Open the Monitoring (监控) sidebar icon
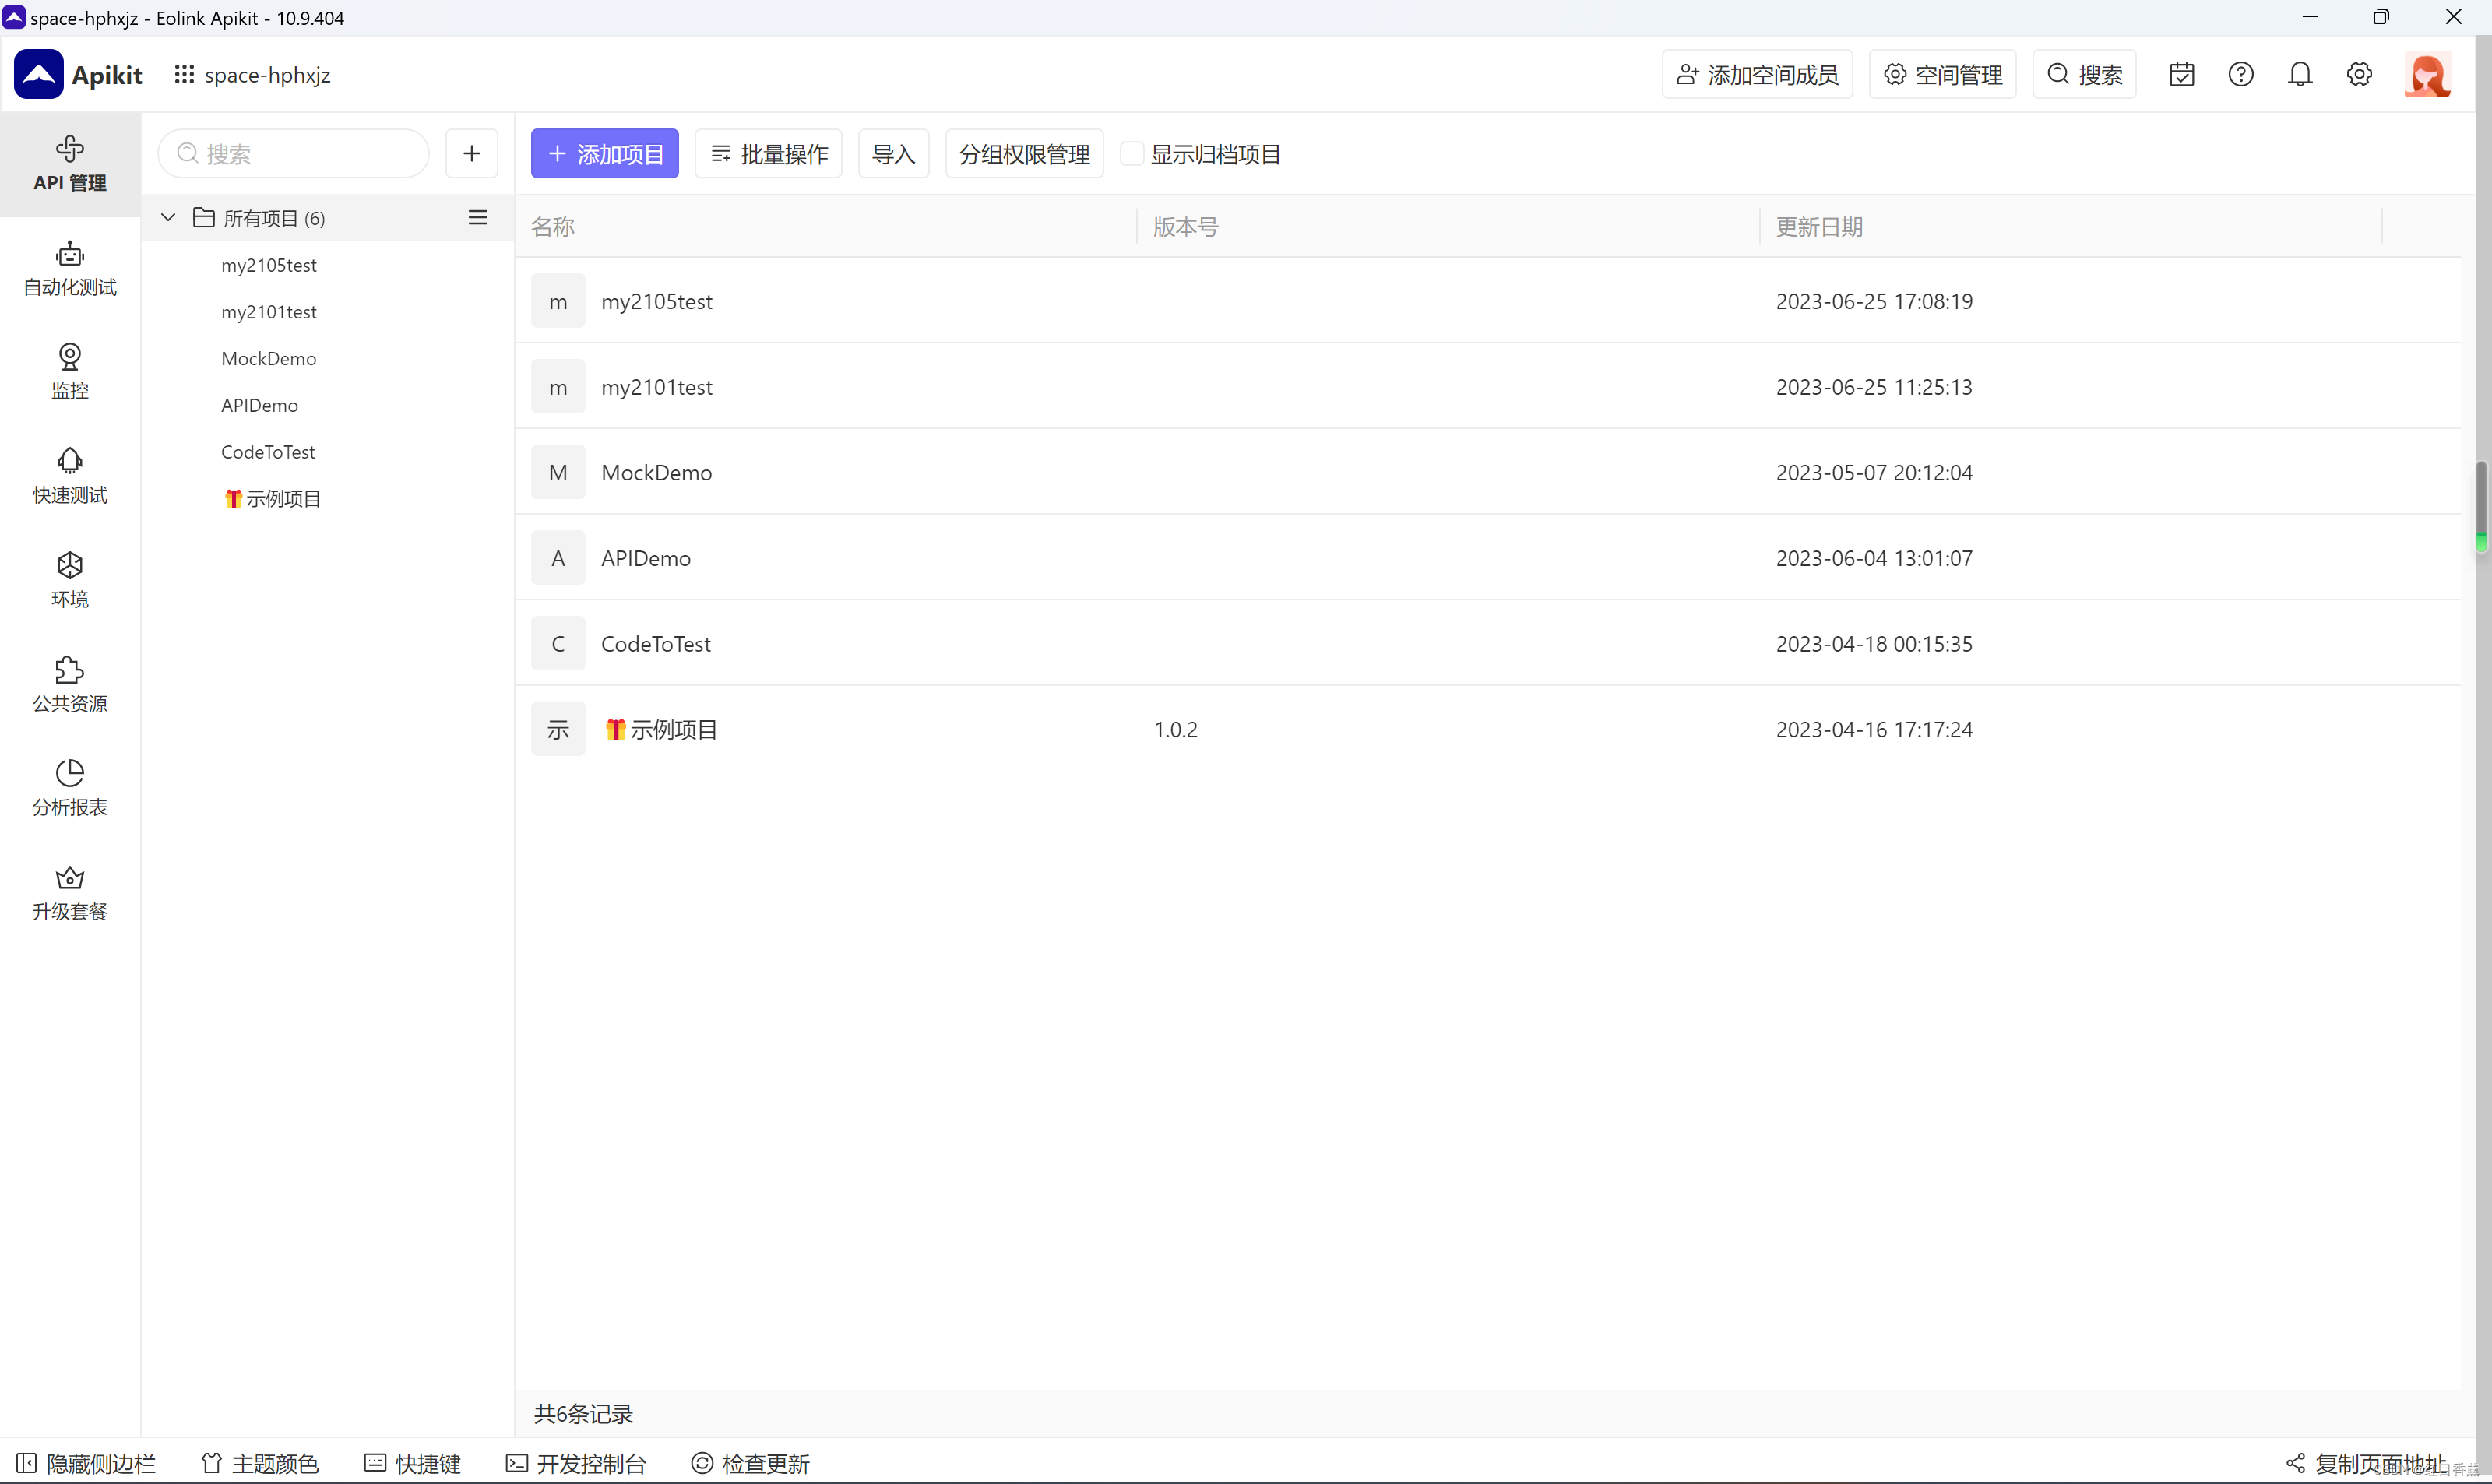Viewport: 2492px width, 1484px height. click(x=70, y=371)
